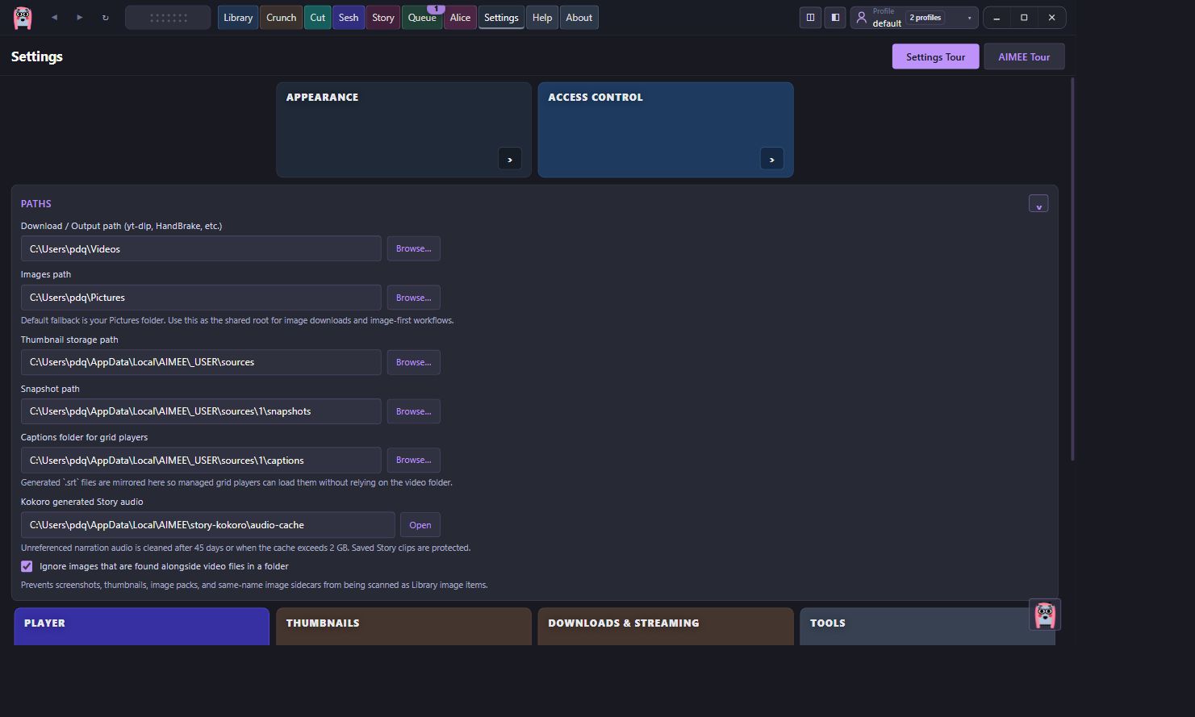
Task: Click the Settings page heading
Action: 37,56
